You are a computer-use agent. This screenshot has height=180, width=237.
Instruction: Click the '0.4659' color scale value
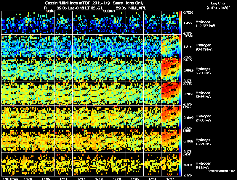[188, 118]
